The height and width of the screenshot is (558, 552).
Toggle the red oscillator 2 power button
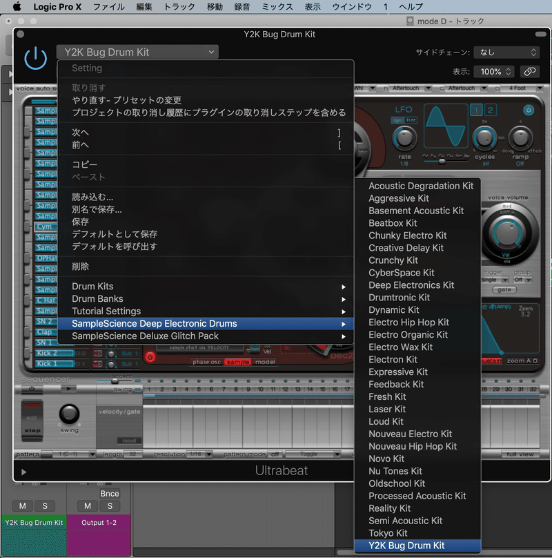coord(150,356)
